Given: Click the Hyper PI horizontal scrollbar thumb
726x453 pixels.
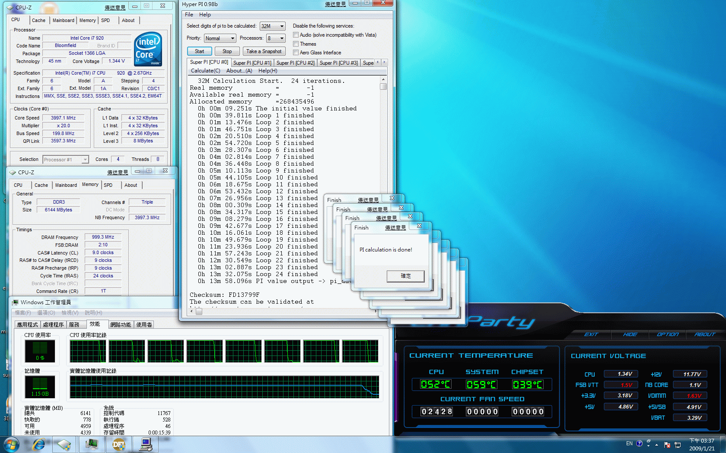Looking at the screenshot, I should coord(199,311).
